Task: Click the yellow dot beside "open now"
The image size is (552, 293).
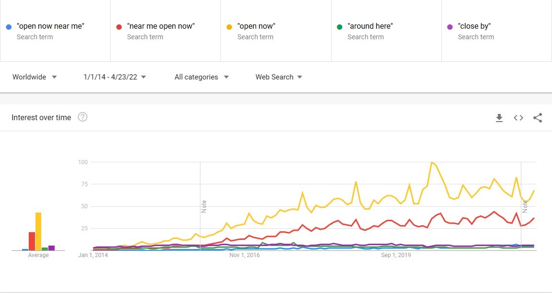Action: [229, 27]
